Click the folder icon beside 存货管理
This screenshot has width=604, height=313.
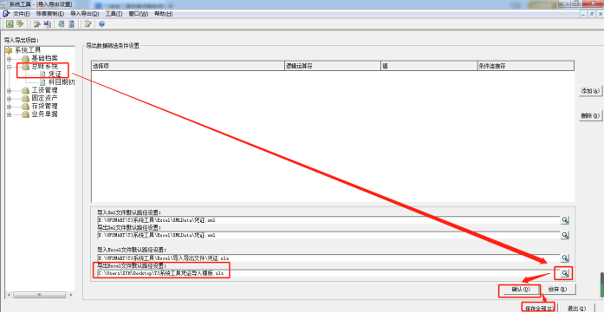tap(25, 107)
